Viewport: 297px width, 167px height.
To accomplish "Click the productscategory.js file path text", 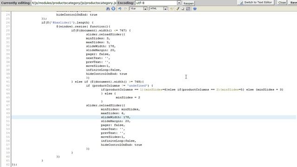I will tap(74, 3).
